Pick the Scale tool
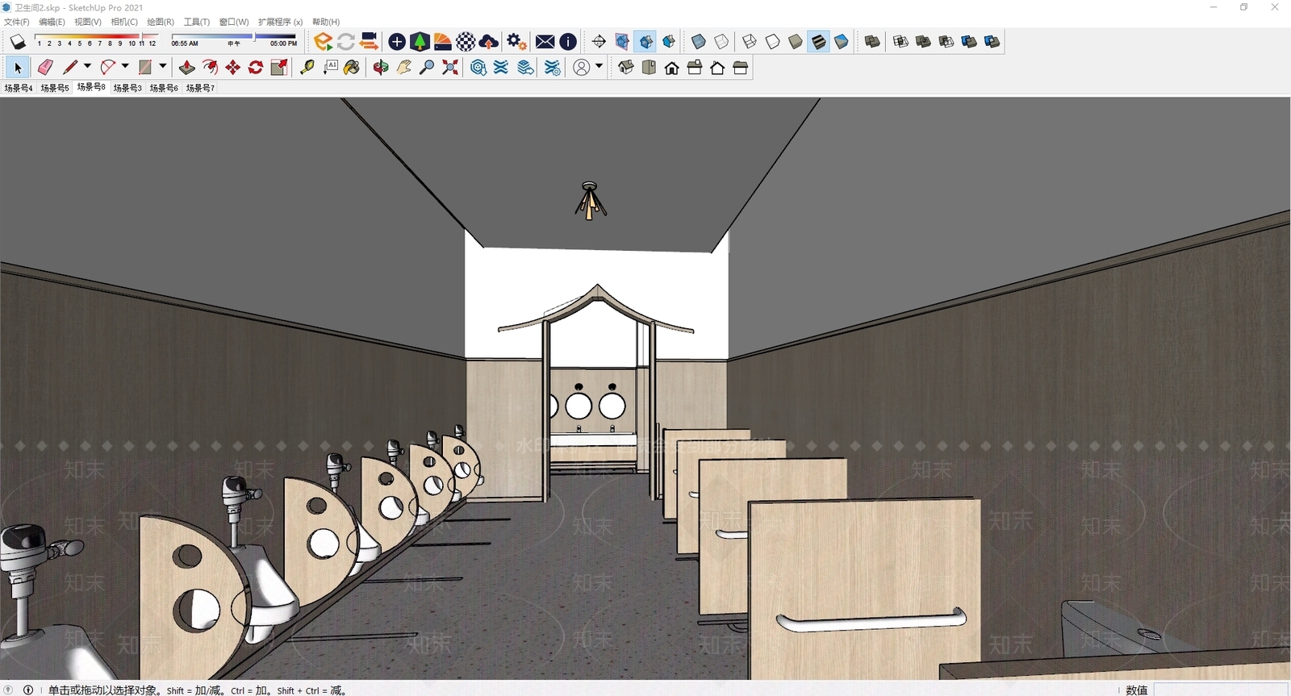 point(279,68)
